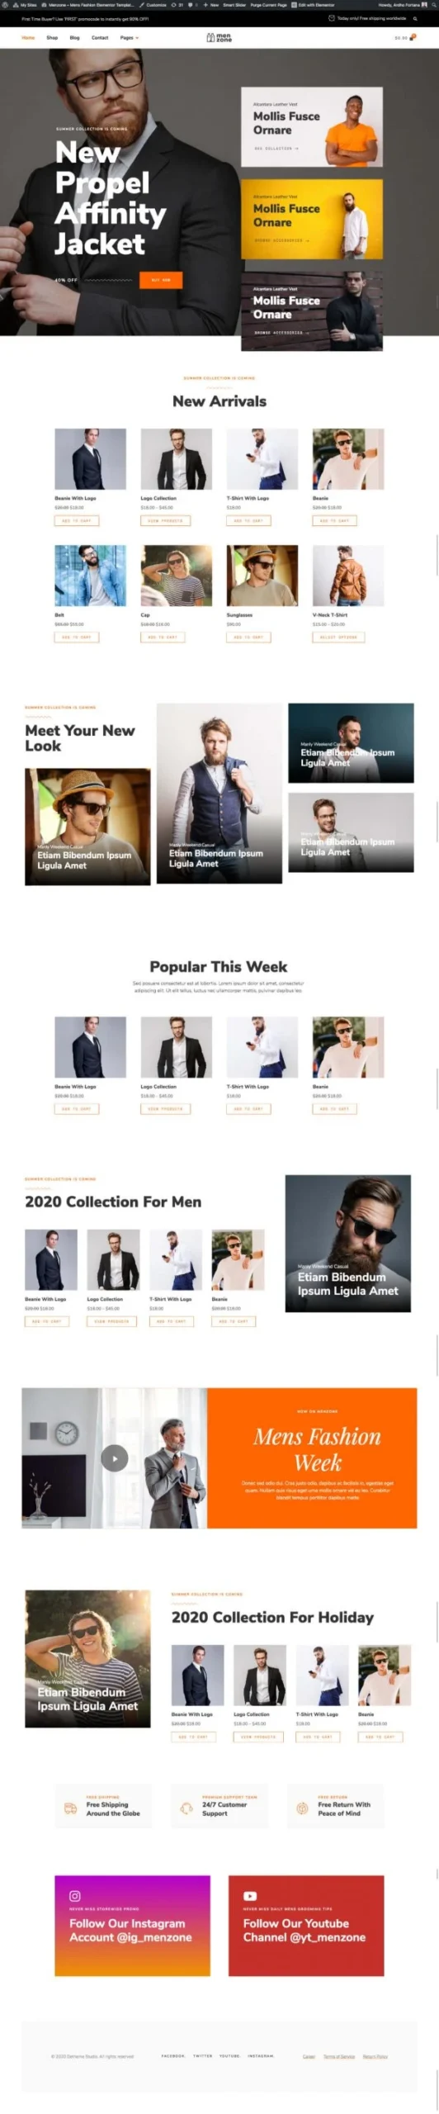Click the Menzone logo in header
This screenshot has height=2114, width=439.
(219, 37)
